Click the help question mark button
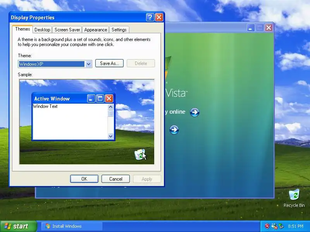The image size is (310, 232). point(150,17)
